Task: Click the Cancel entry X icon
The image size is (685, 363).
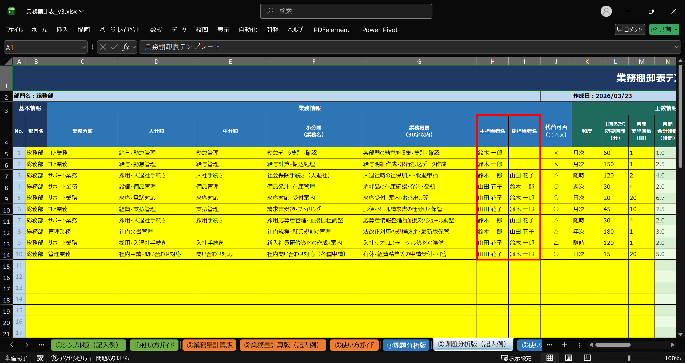Action: 103,47
